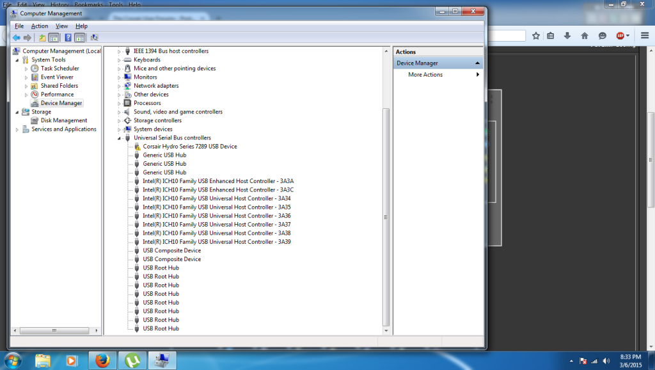
Task: Collapse the System Tools node
Action: point(17,60)
